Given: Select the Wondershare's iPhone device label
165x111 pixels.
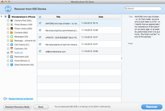Looking at the screenshot, I should coord(23,17).
